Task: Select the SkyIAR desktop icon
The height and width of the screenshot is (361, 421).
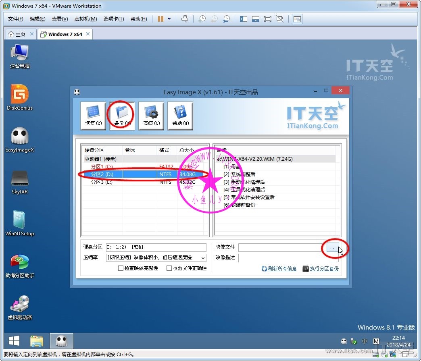Action: (20, 181)
